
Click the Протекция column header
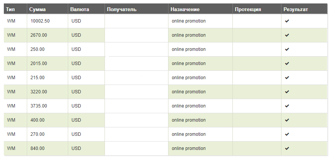coord(248,9)
